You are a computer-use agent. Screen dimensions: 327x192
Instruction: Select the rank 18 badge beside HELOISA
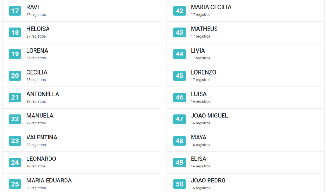tap(15, 32)
